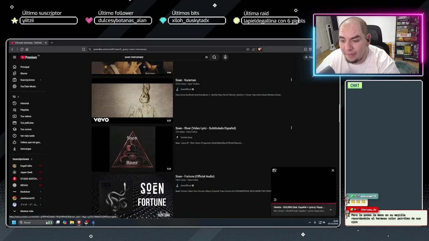429x241 pixels.
Task: Open the Windows Start button
Action: point(14,223)
